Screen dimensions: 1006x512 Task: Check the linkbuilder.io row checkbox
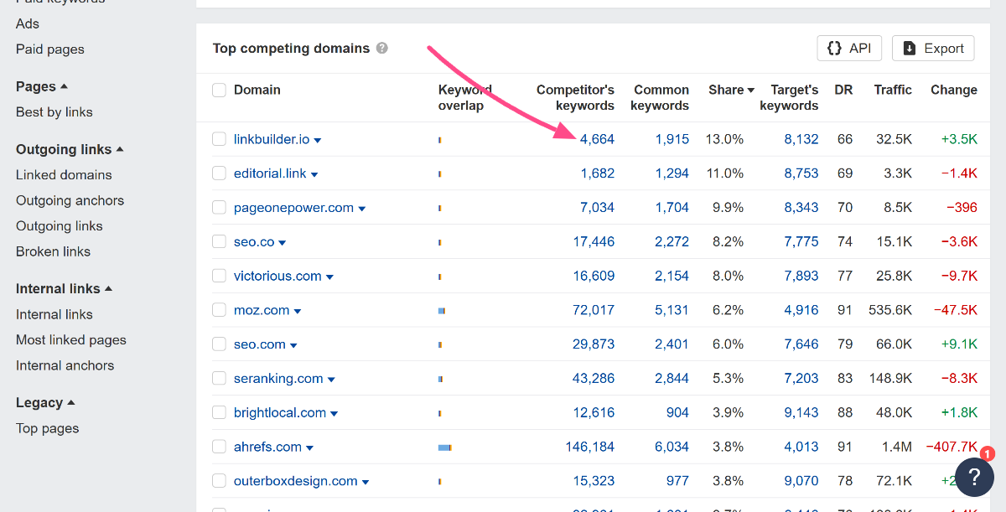tap(219, 139)
